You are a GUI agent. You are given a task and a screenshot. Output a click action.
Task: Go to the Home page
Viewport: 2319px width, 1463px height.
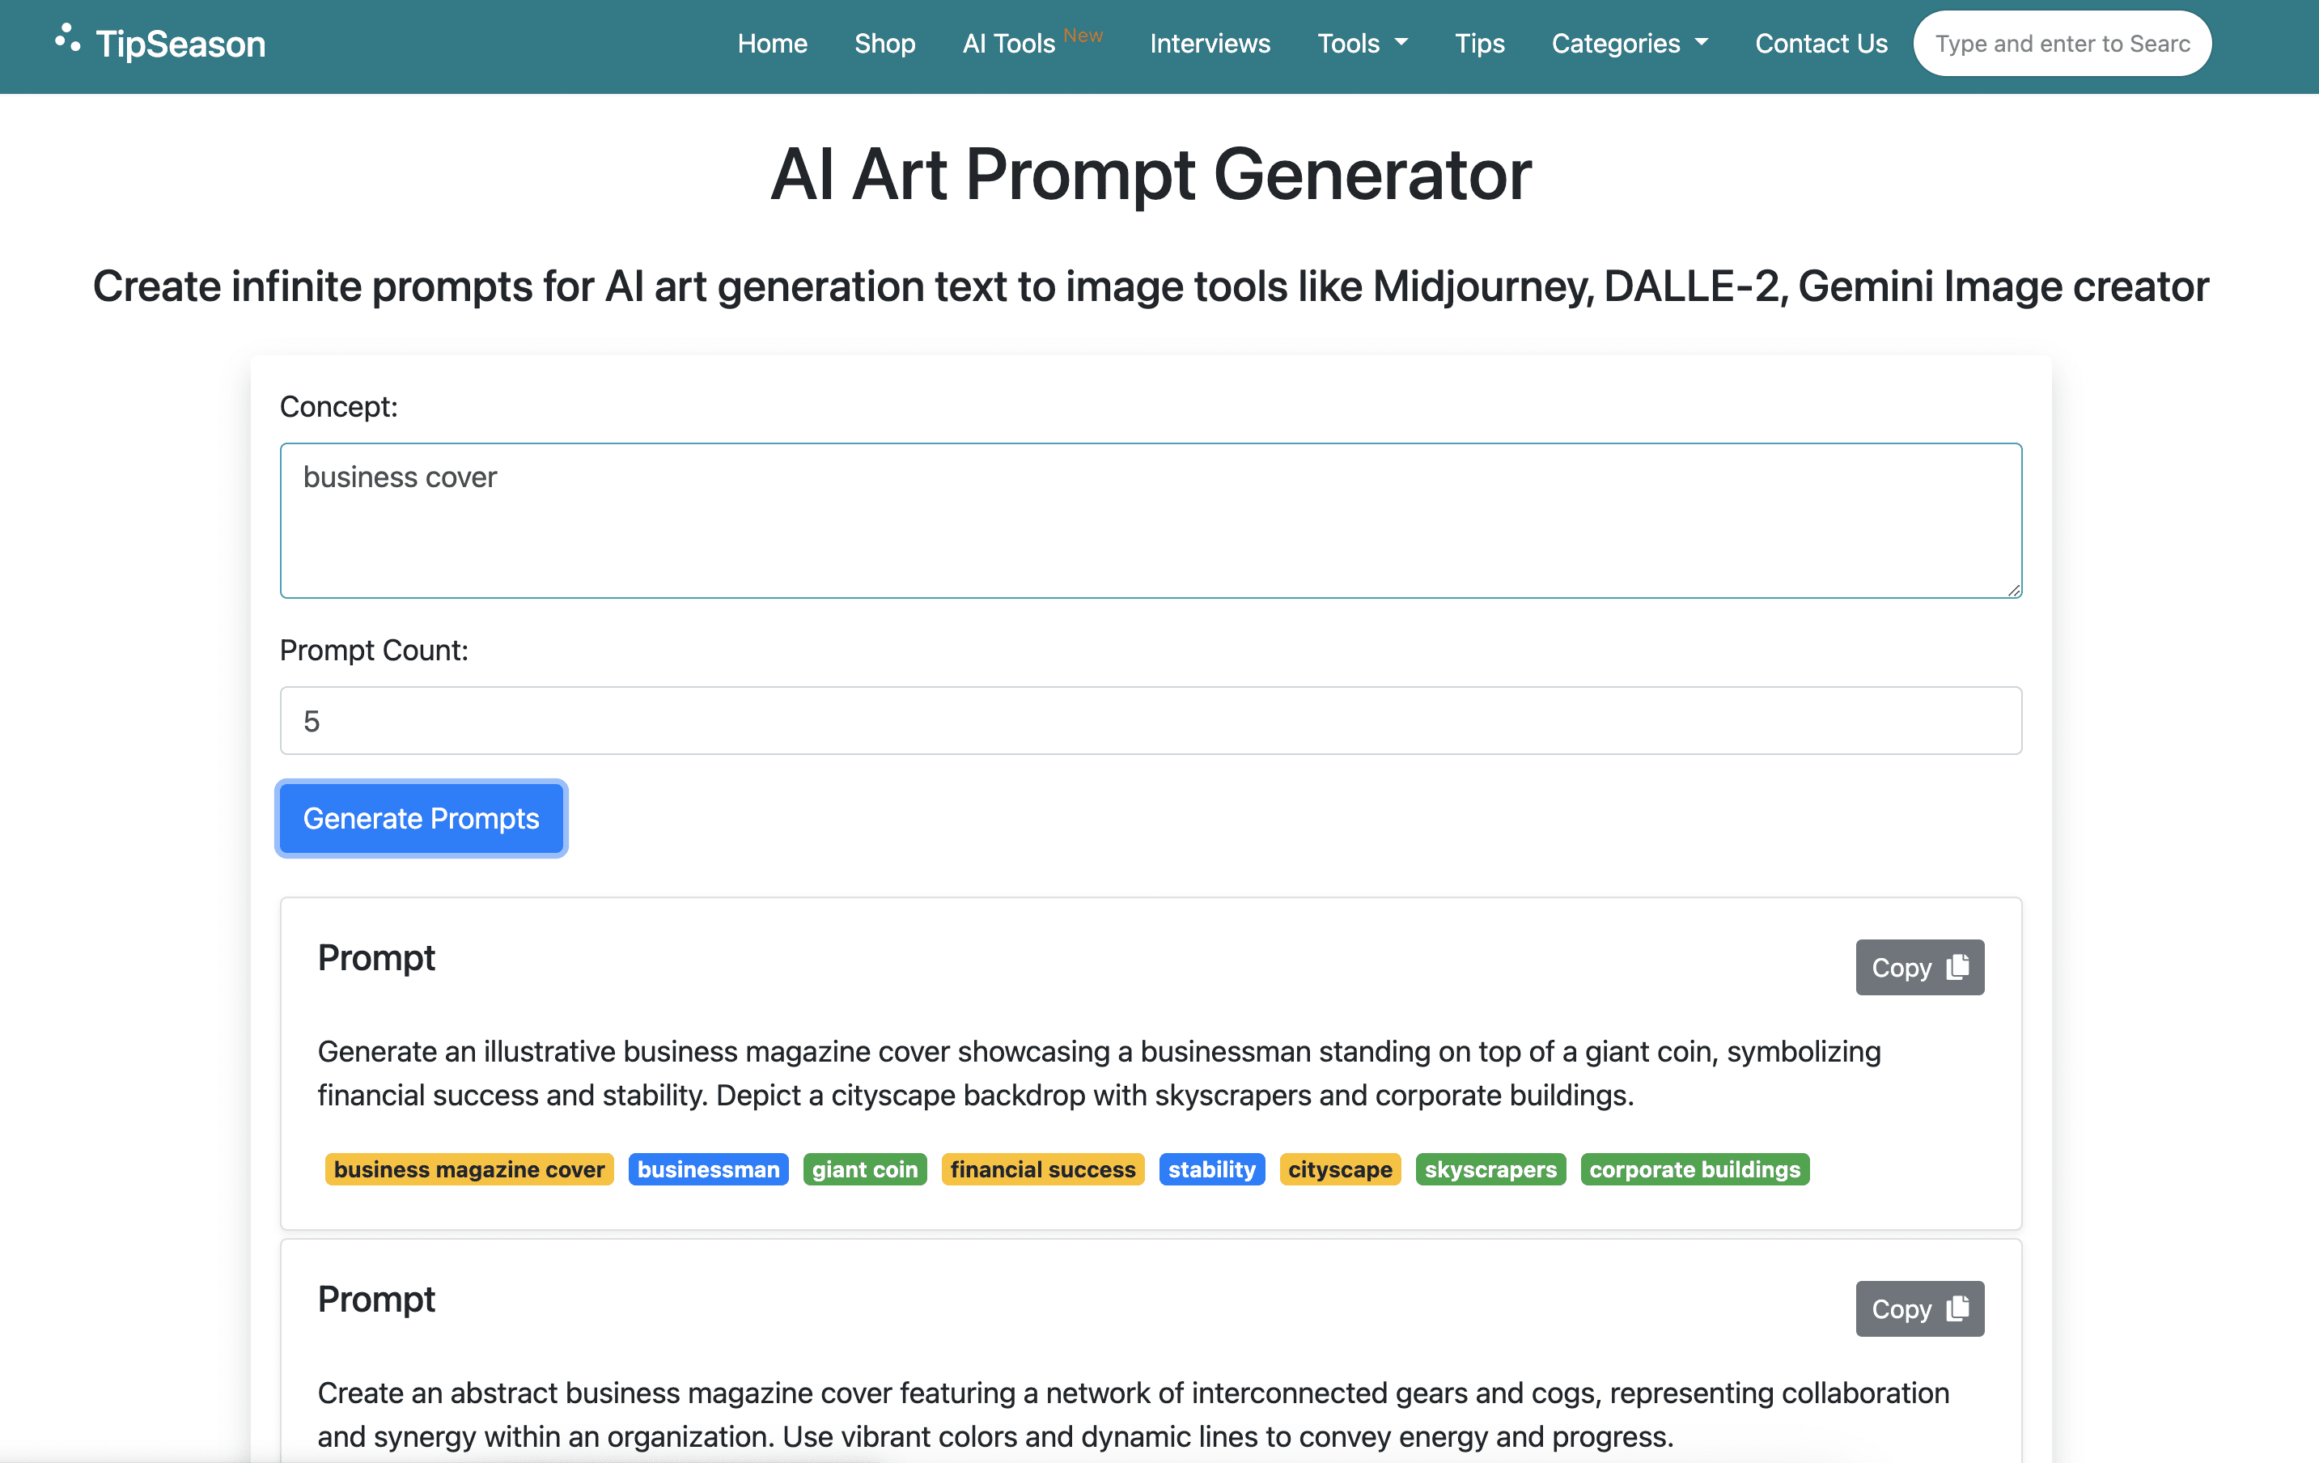pos(771,44)
